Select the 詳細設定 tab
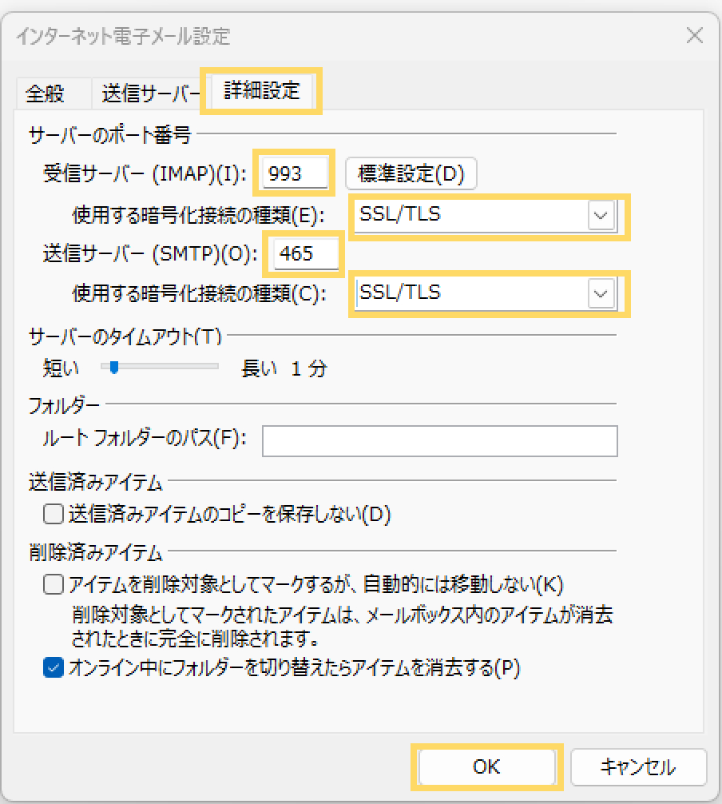722x804 pixels. click(x=262, y=91)
